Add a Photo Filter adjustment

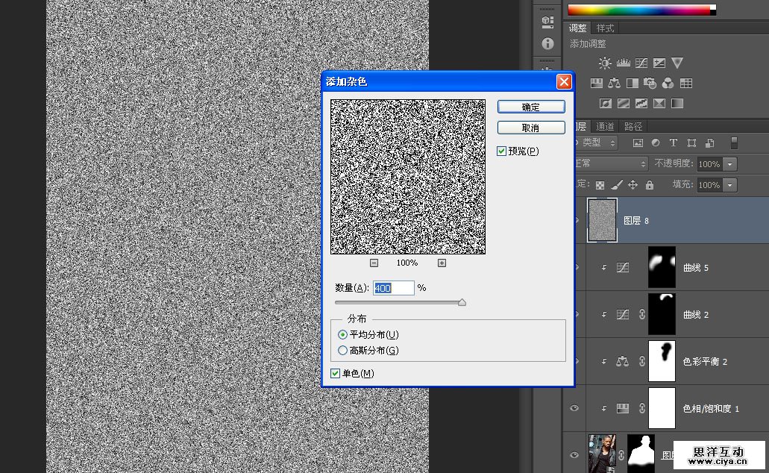650,84
